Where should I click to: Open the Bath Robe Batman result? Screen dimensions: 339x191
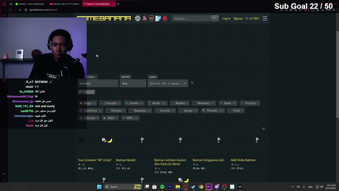(243, 160)
